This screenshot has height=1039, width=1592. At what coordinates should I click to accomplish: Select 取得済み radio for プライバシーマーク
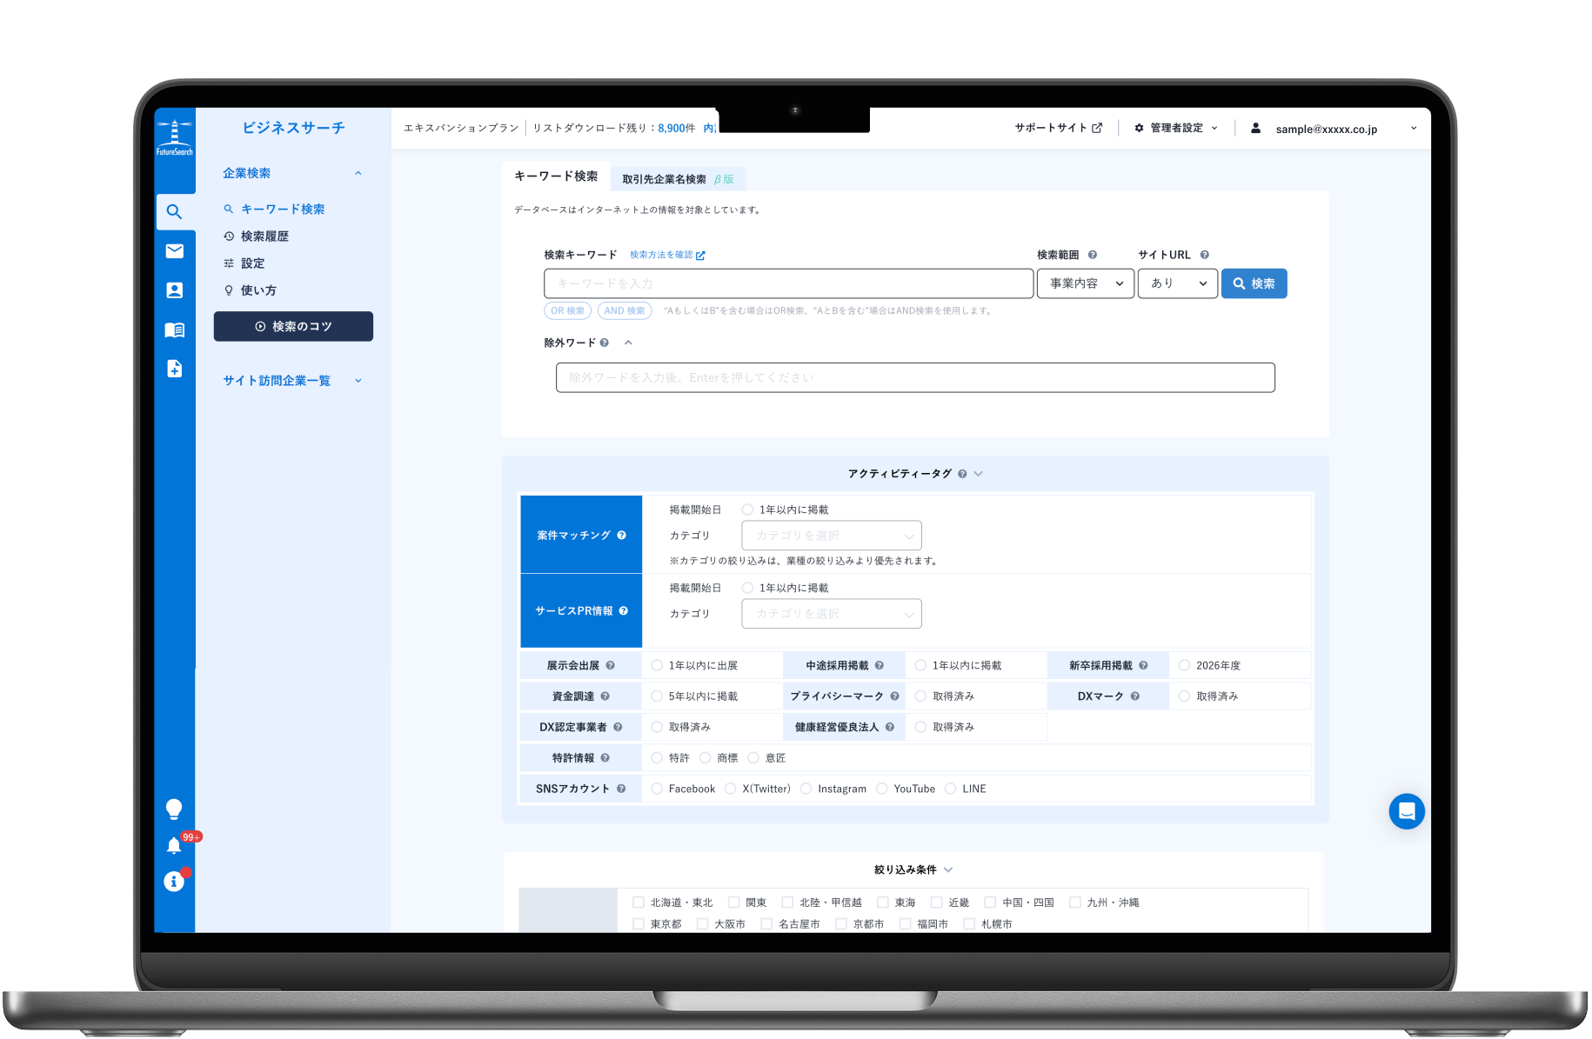tap(920, 696)
